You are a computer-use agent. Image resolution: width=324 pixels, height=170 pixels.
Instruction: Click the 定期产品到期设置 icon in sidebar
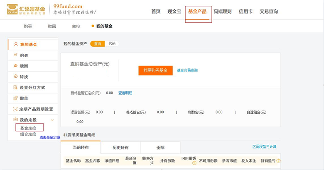[16, 109]
